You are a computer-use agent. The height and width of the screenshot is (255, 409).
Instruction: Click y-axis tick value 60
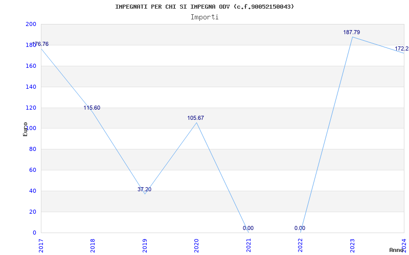(33, 170)
